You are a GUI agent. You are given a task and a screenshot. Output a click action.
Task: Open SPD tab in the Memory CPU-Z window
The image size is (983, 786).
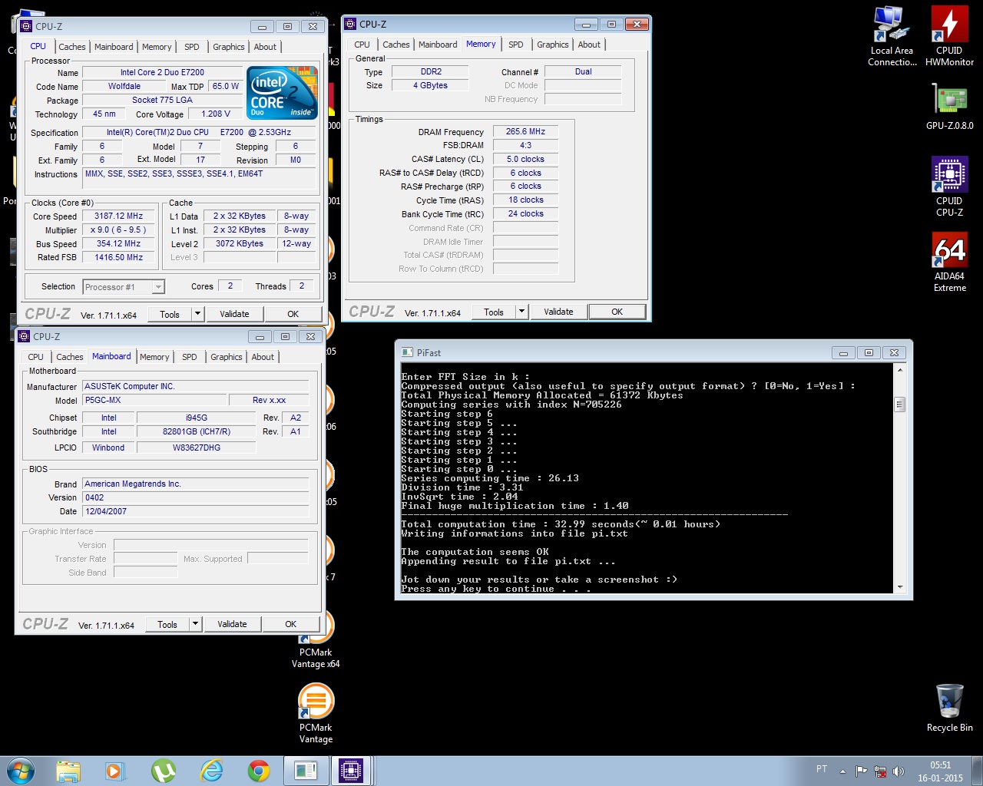coord(516,45)
